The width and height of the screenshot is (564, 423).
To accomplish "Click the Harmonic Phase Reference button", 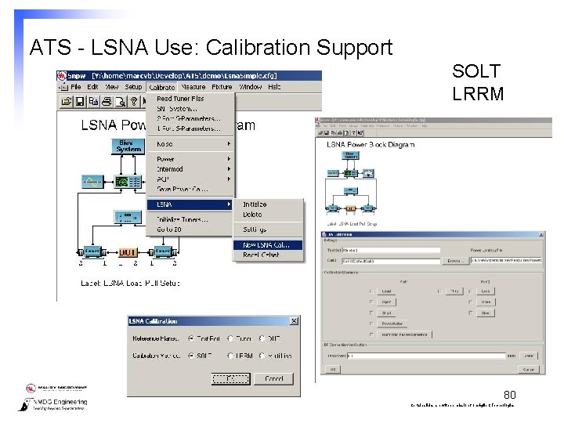I will (404, 334).
